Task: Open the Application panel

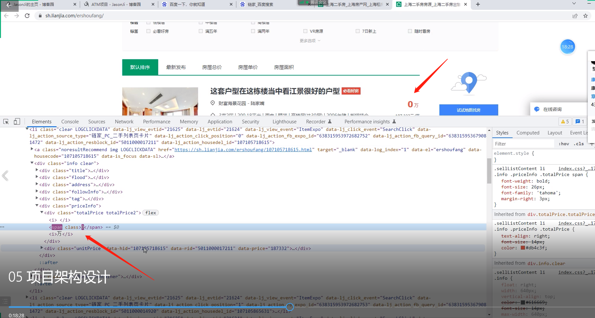Action: 220,122
